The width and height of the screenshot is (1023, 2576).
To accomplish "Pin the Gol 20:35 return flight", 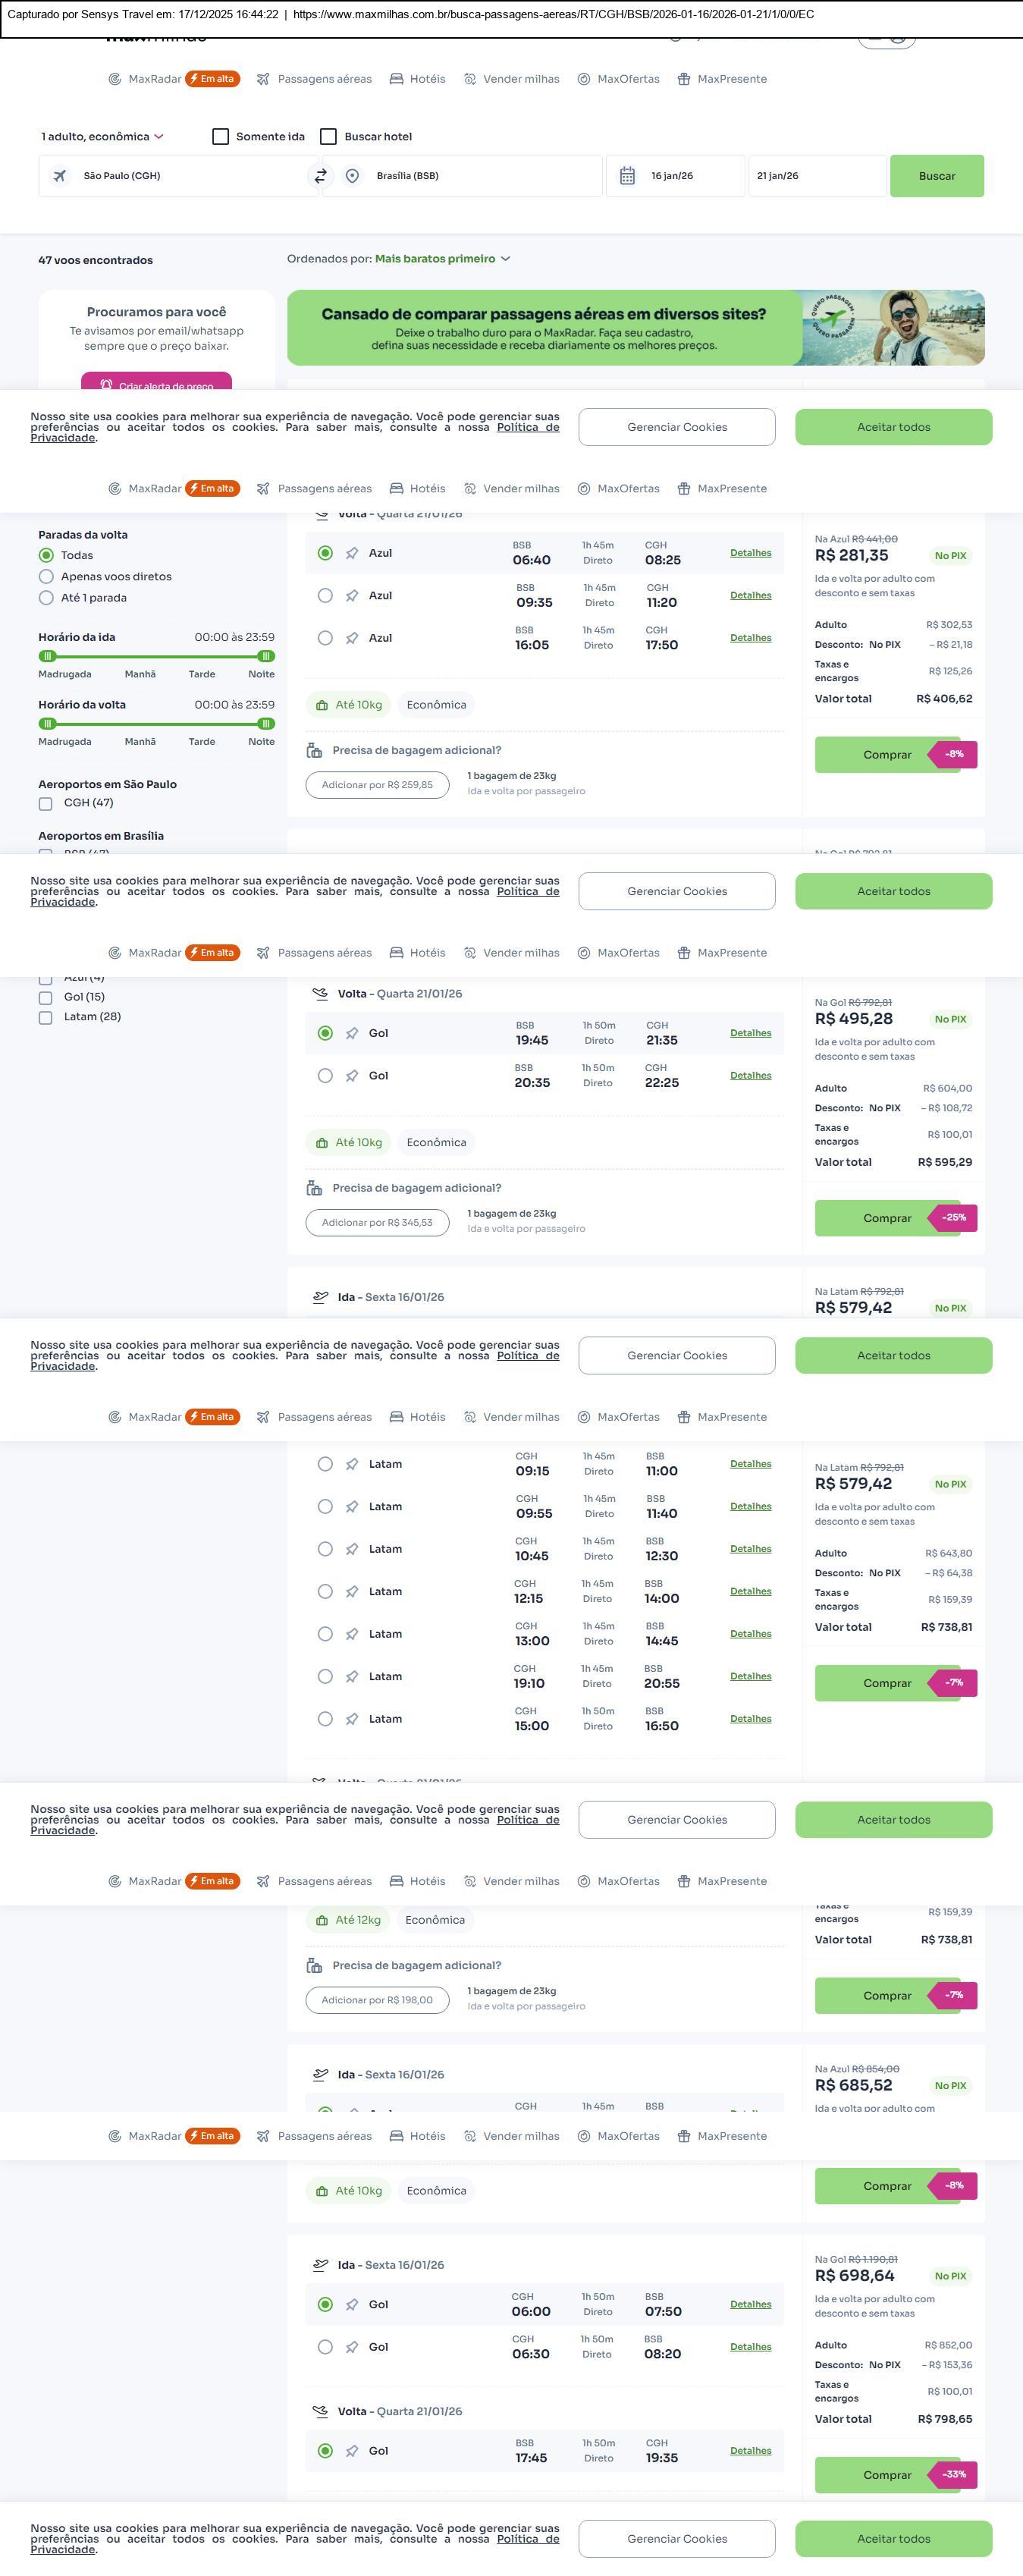I will (x=352, y=1076).
